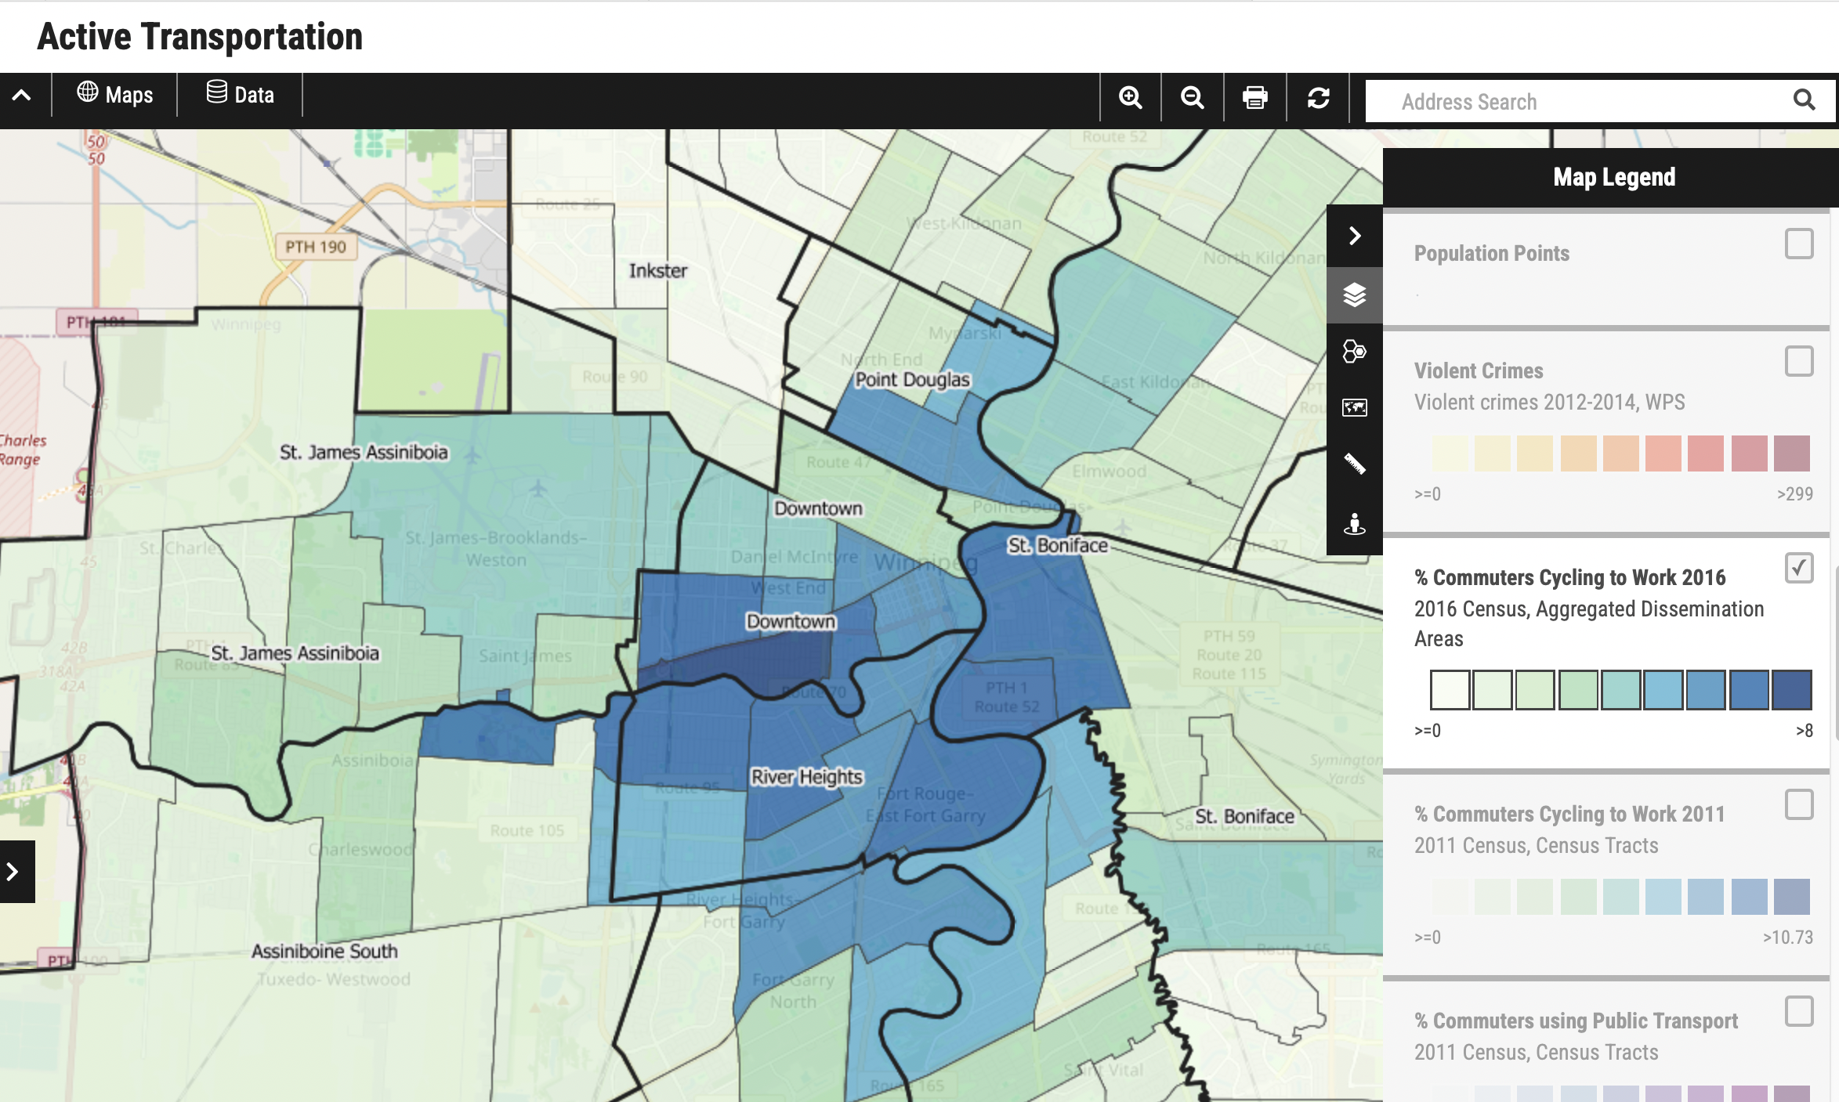The image size is (1839, 1102).
Task: Open the Data menu
Action: click(241, 95)
